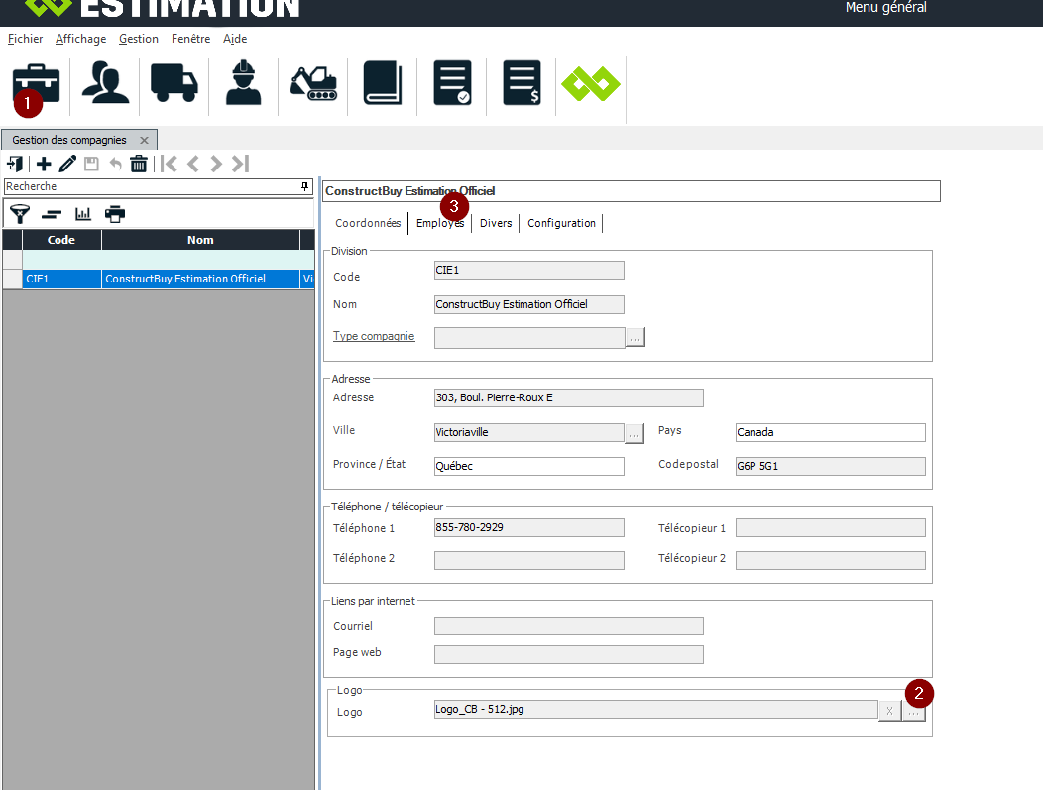Delete record with the trash icon
This screenshot has height=790, width=1043.
(139, 164)
